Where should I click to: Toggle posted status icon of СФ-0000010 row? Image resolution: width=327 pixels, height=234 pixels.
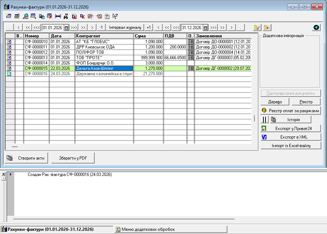point(9,42)
